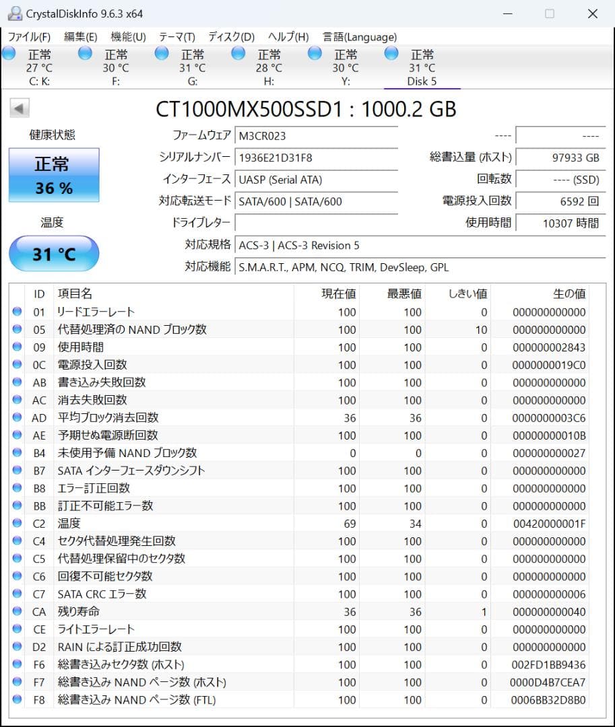Click the 最悪値 column header

click(x=404, y=293)
